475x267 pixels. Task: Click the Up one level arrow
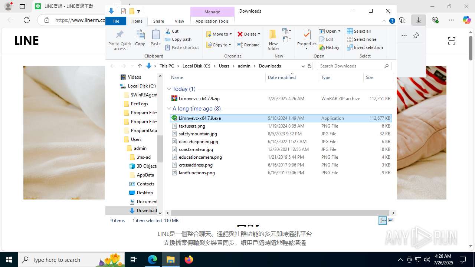pos(140,66)
